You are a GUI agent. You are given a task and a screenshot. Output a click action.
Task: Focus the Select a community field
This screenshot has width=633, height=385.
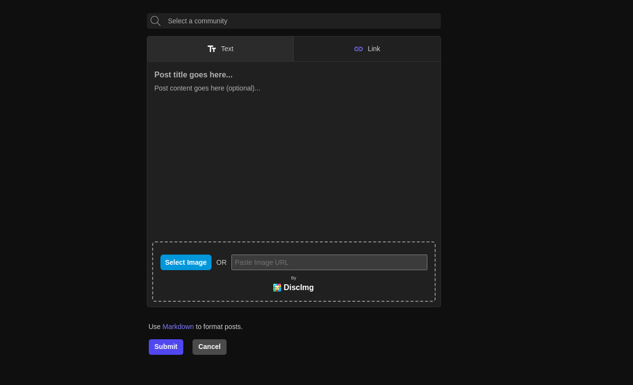coord(301,21)
